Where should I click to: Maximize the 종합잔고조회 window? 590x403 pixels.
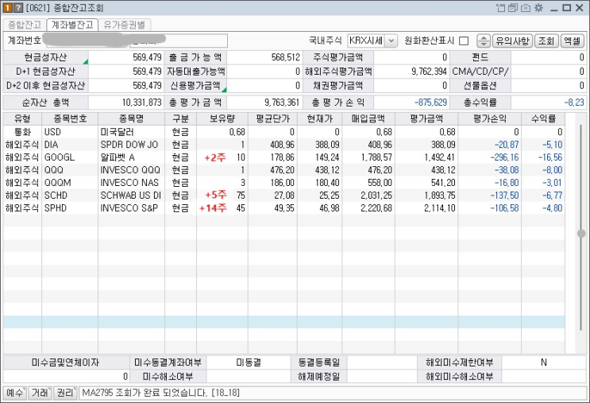click(567, 7)
